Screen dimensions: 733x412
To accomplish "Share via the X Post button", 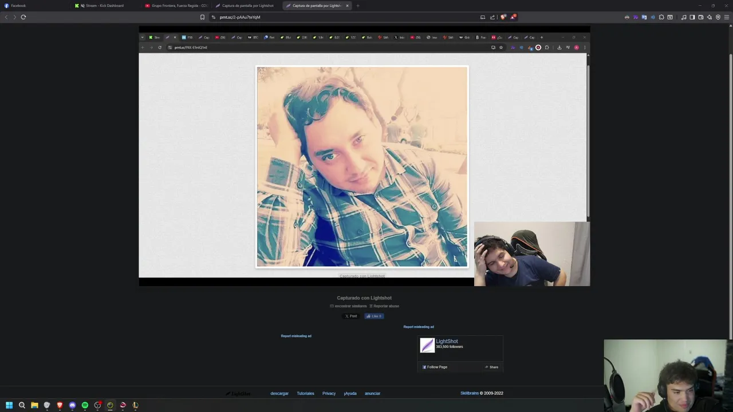I will pos(351,316).
